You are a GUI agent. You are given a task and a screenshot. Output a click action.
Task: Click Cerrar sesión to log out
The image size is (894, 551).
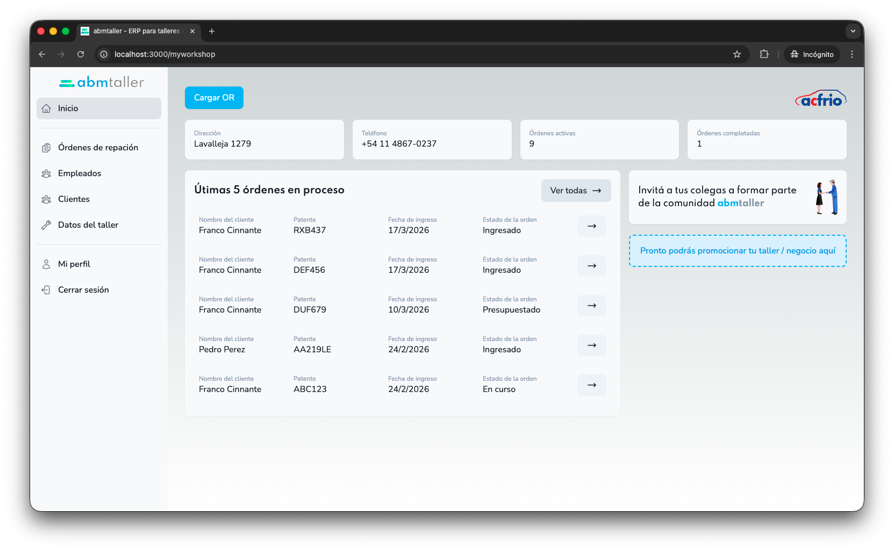[99, 290]
